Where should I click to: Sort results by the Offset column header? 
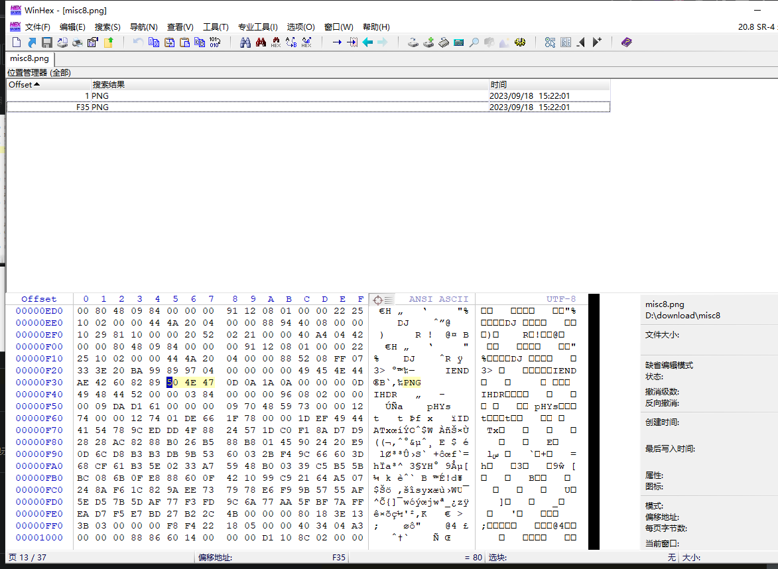[x=49, y=85]
